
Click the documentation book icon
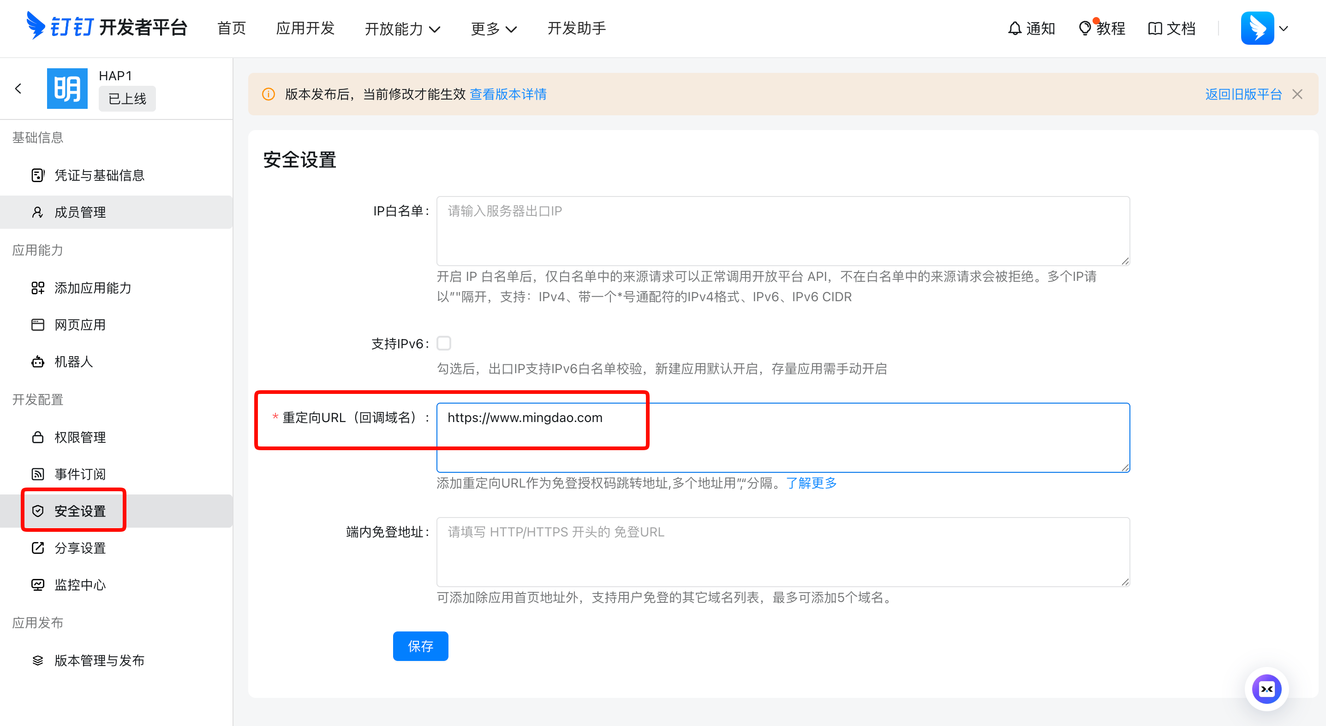pyautogui.click(x=1155, y=28)
